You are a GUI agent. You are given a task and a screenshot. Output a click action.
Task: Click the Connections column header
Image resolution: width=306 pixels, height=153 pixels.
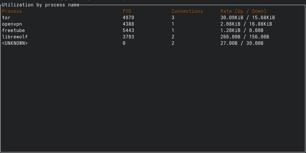click(187, 11)
